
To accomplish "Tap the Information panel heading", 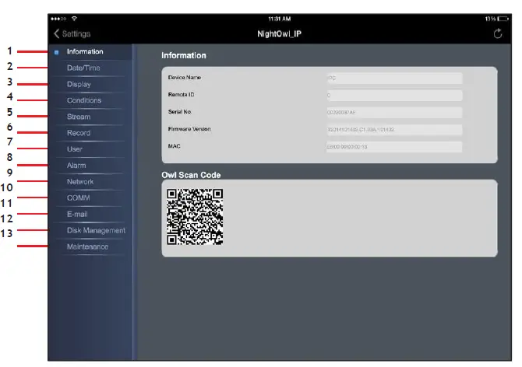I will tap(184, 55).
